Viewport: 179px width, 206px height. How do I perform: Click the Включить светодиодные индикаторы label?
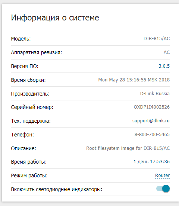coord(57,189)
